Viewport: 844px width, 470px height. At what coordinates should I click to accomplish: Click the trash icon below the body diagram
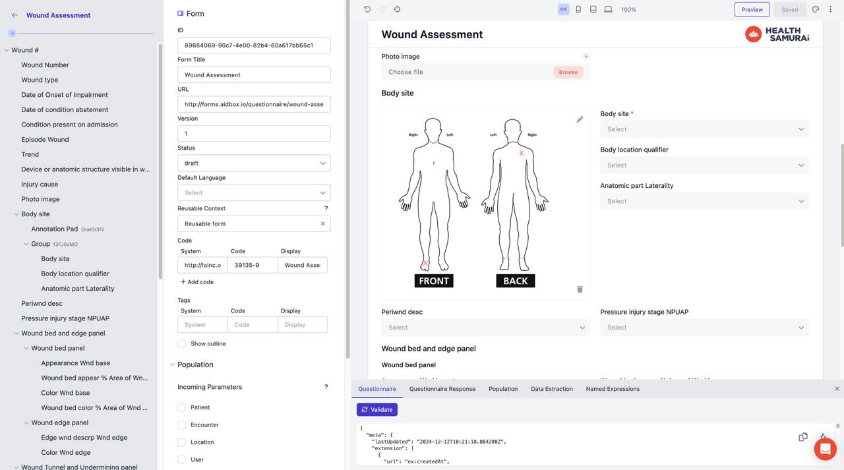[x=580, y=289]
